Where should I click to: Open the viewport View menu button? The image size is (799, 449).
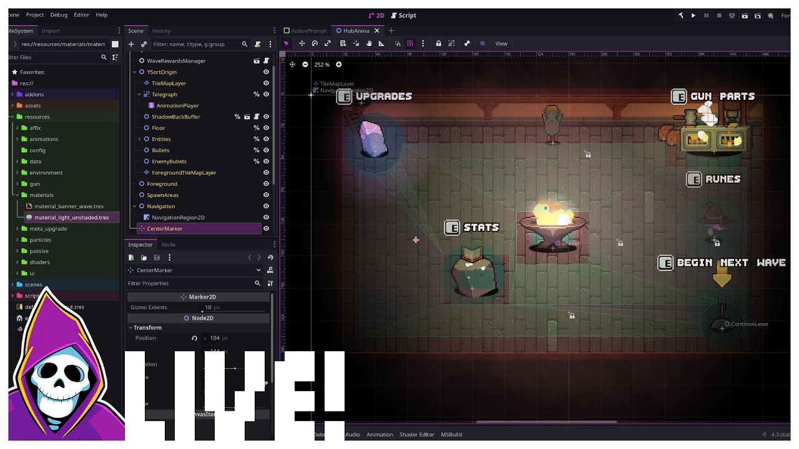[x=501, y=44]
